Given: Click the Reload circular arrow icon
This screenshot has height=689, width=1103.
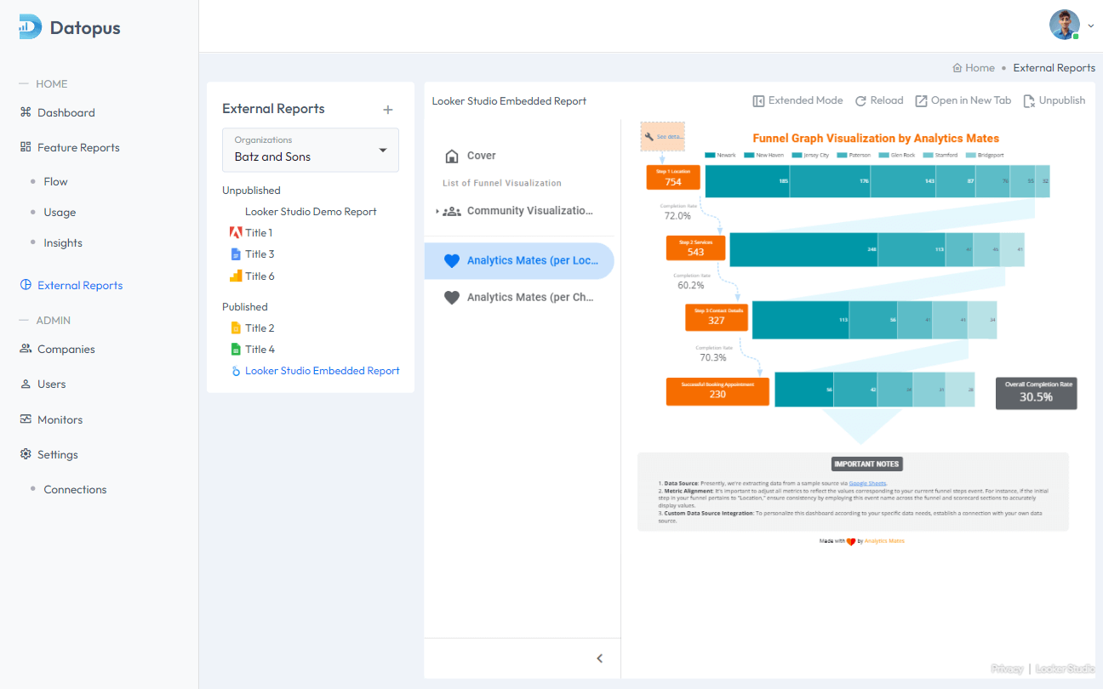Looking at the screenshot, I should 860,100.
